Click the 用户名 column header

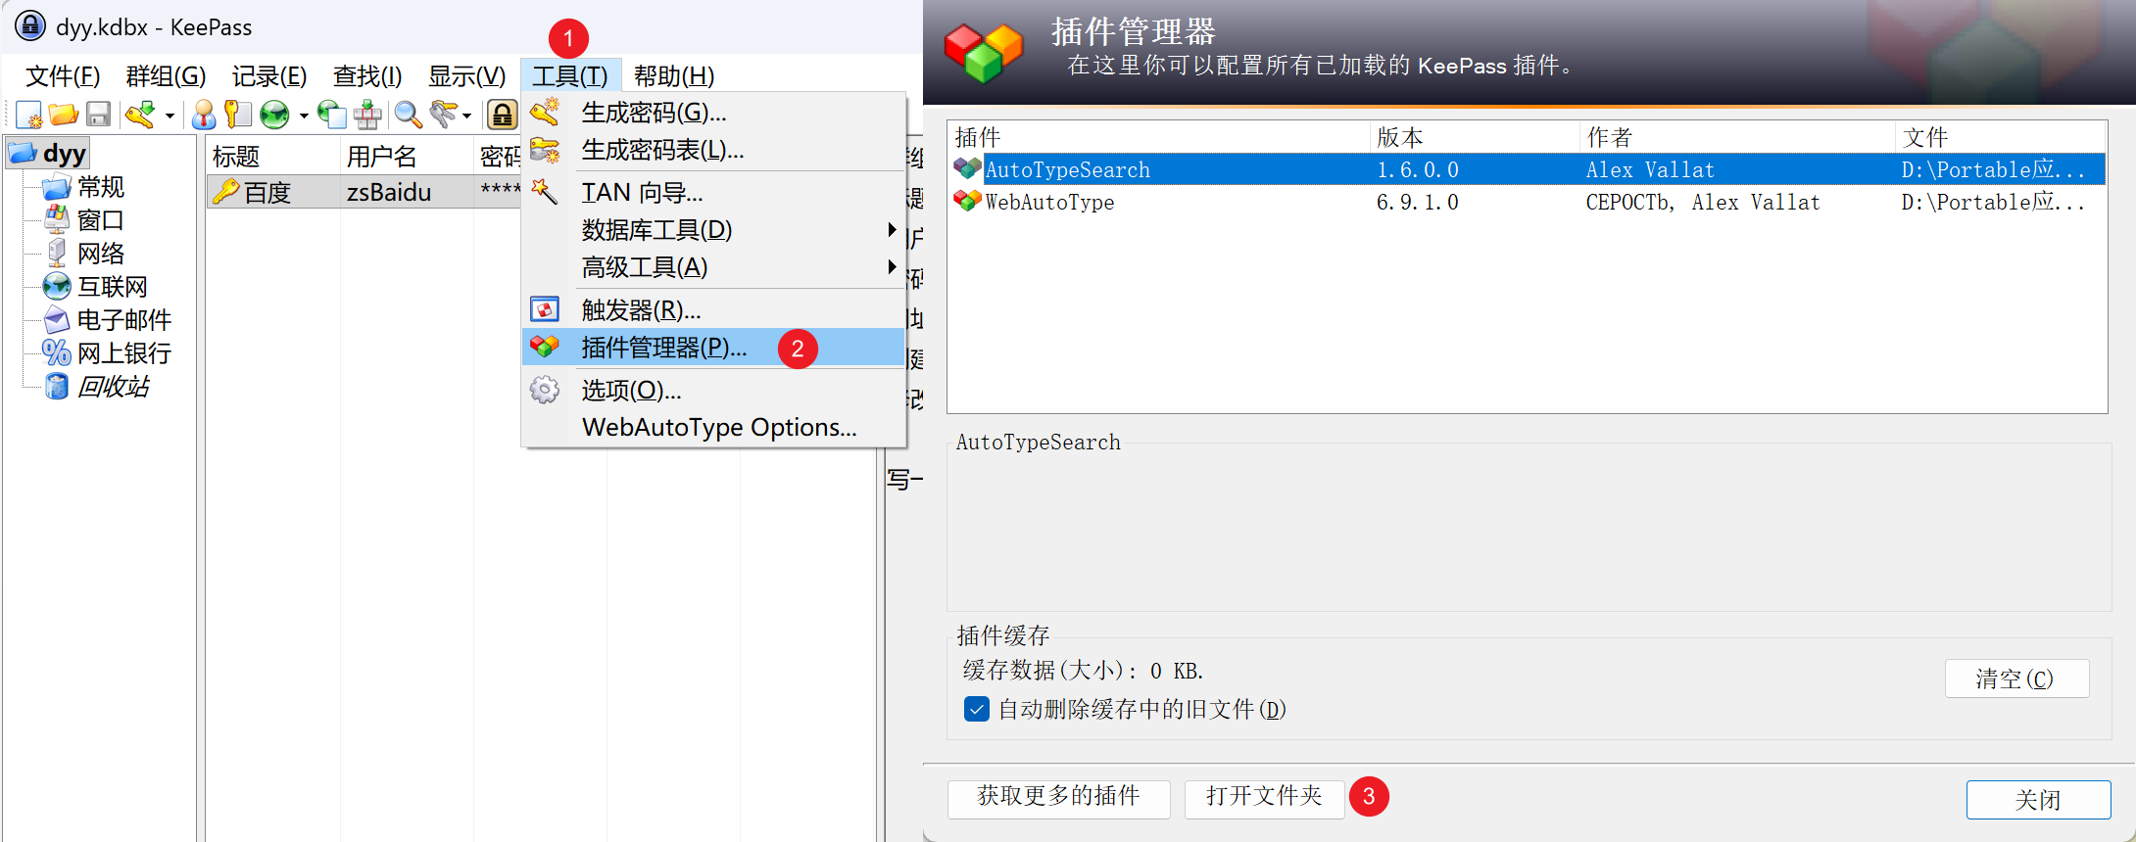click(x=407, y=157)
